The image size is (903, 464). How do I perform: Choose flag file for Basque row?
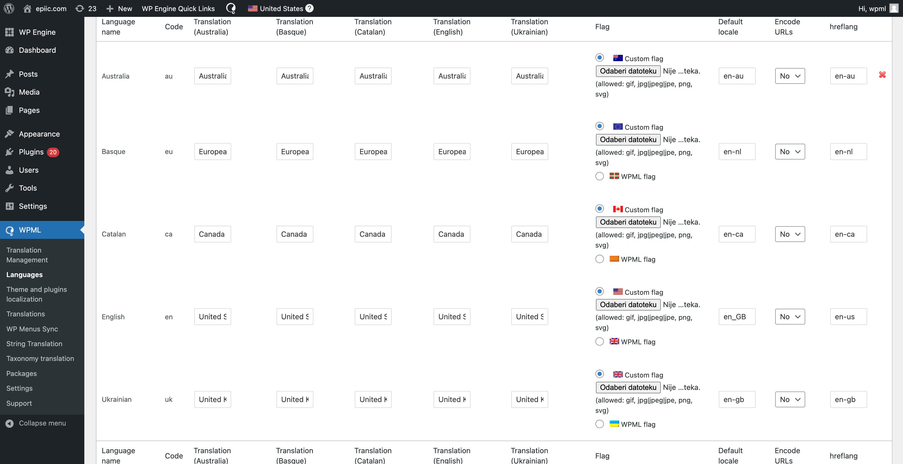click(628, 139)
